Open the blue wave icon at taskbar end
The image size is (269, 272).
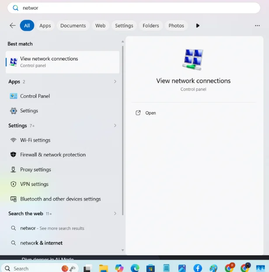[x=260, y=269]
